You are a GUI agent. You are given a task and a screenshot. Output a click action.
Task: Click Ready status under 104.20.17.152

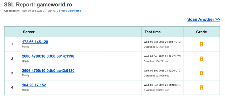pos(25,90)
